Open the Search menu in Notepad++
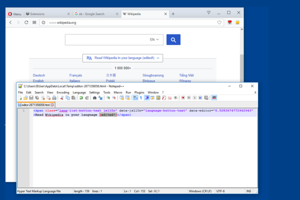Viewport: 300px width, 200px height. (x=39, y=92)
